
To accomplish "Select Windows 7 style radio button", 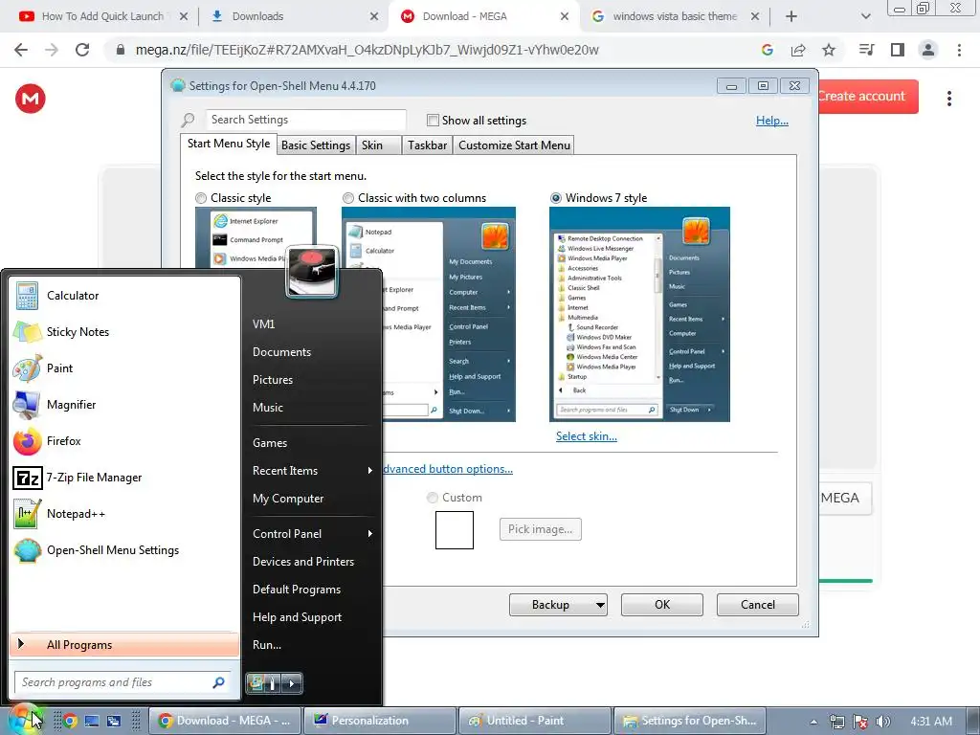I will point(556,198).
